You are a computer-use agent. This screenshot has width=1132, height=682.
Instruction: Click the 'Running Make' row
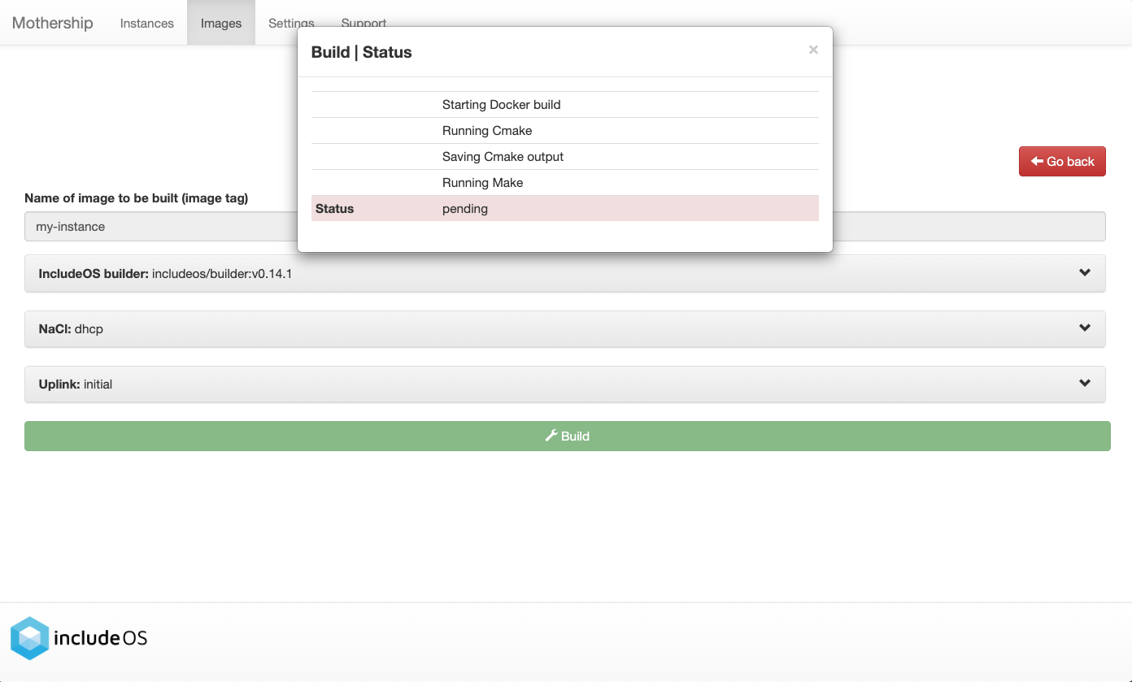coord(565,183)
